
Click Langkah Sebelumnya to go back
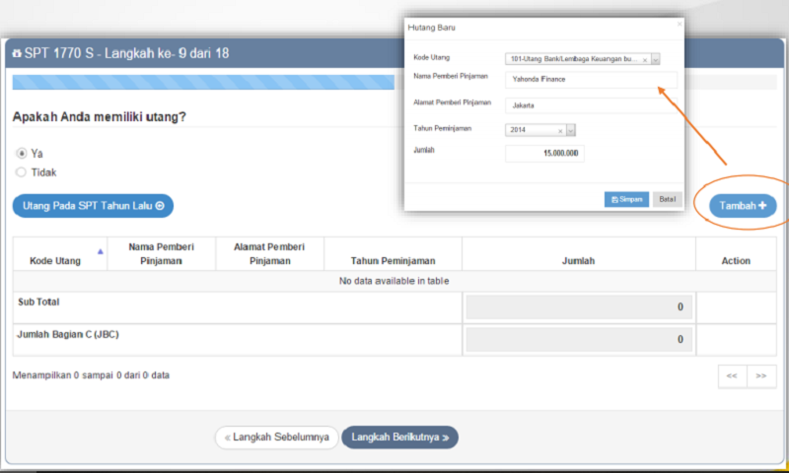point(277,437)
